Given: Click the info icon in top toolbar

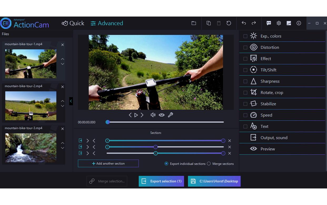Looking at the screenshot, I should [x=299, y=23].
